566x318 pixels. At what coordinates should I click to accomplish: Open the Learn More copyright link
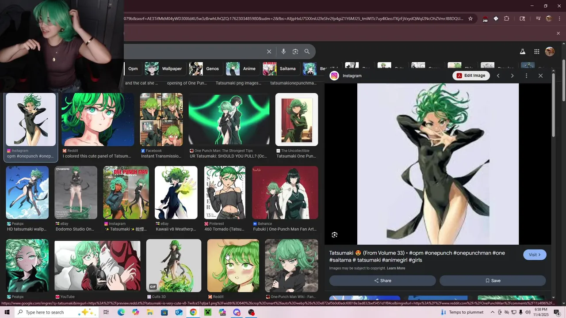pos(396,268)
